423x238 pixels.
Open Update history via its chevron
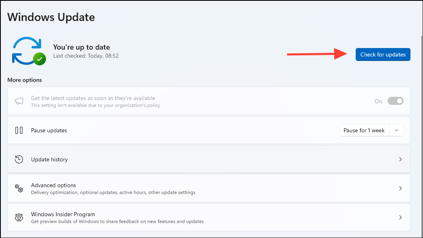[400, 159]
